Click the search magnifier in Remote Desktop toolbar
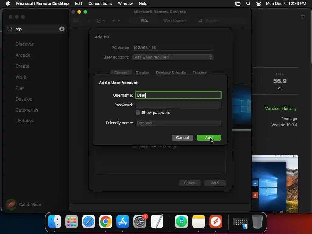Image resolution: width=312 pixels, height=234 pixels. (200, 21)
